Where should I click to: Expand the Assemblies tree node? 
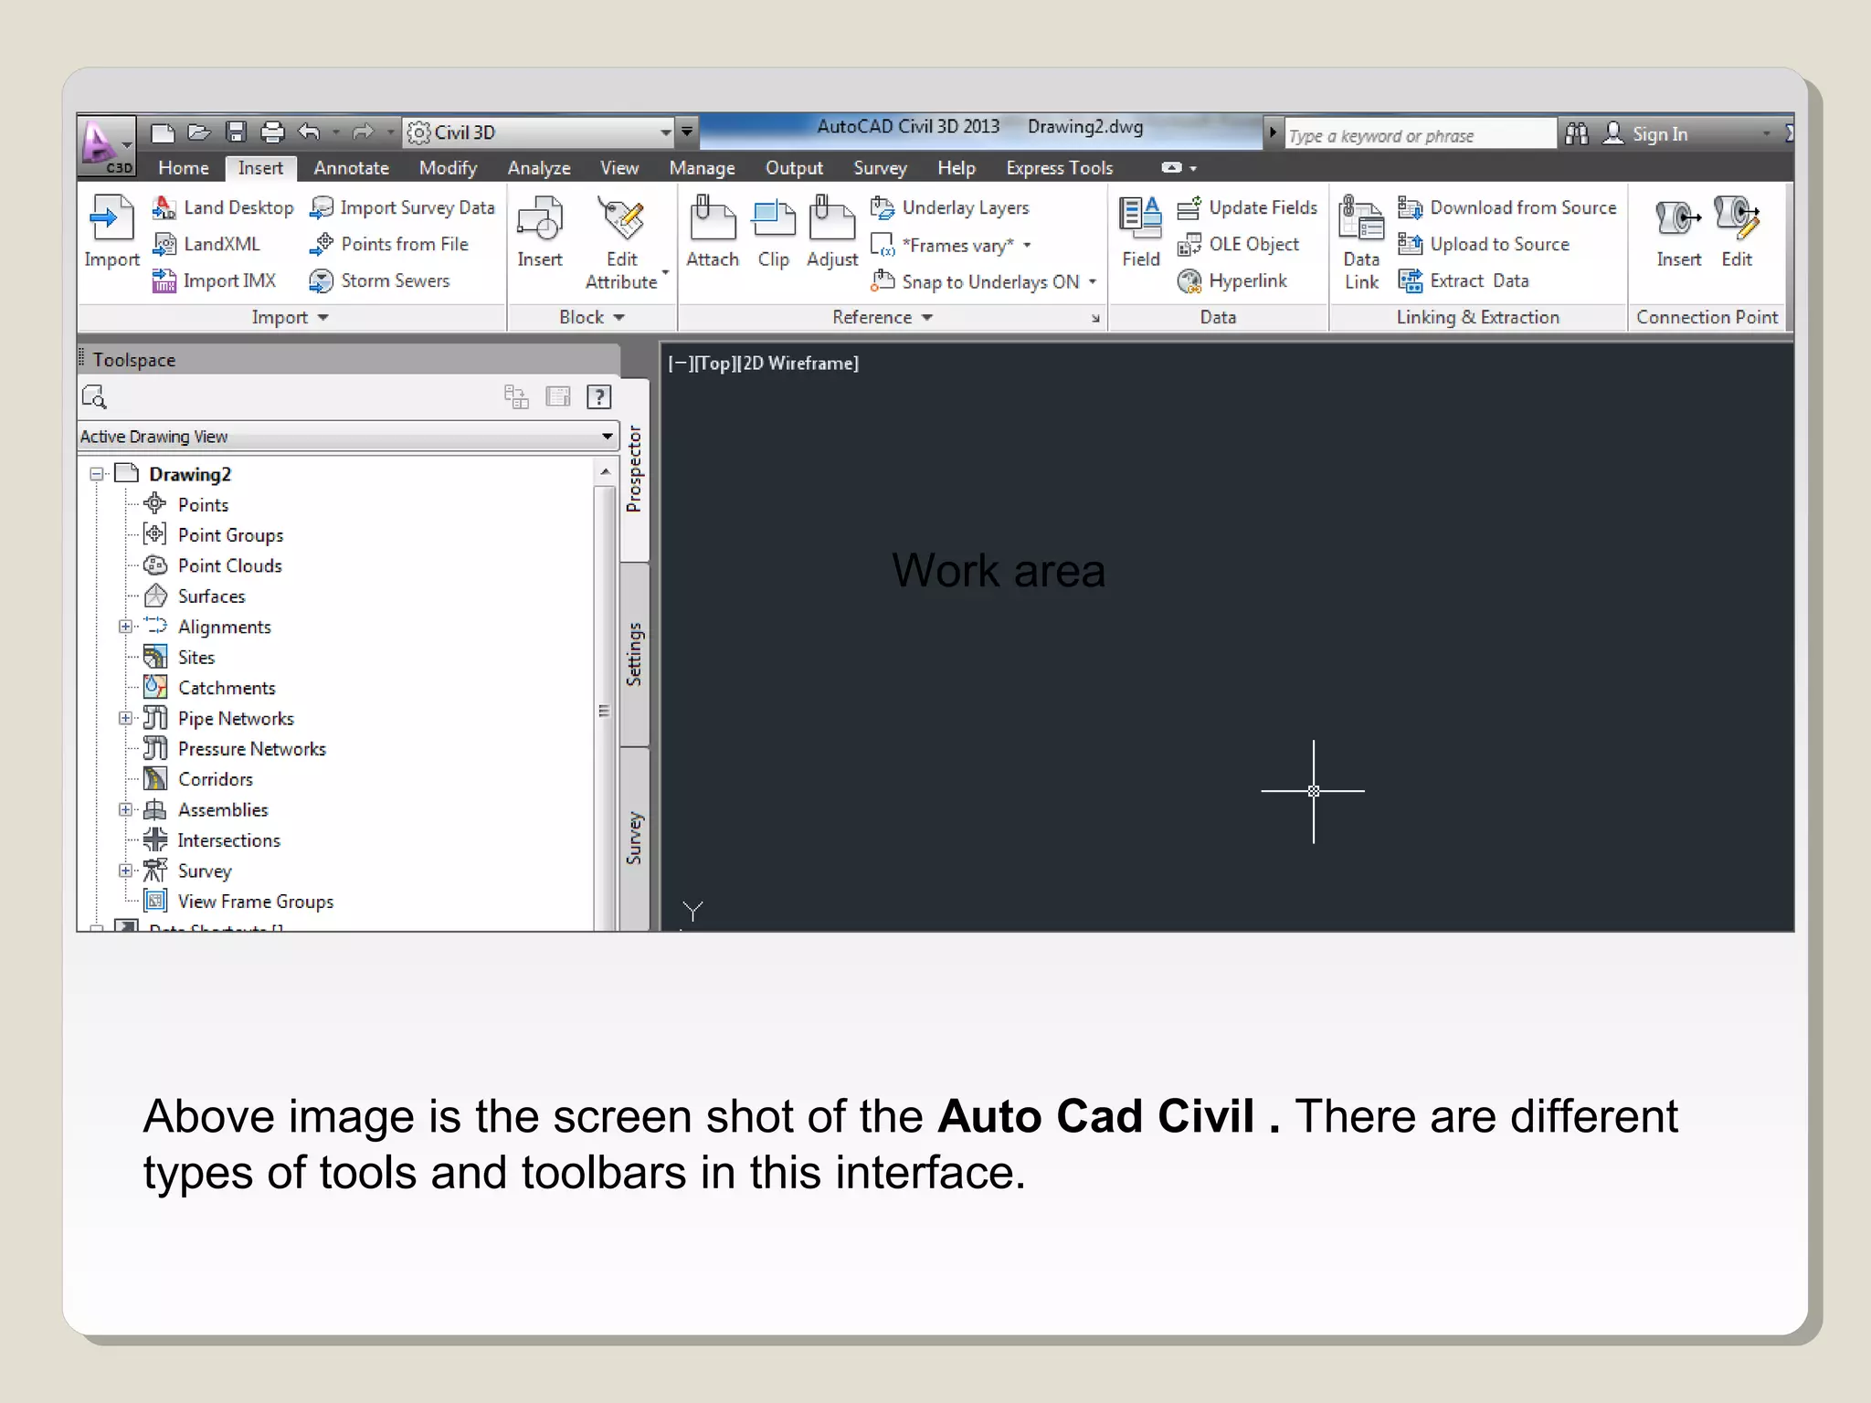click(x=125, y=809)
